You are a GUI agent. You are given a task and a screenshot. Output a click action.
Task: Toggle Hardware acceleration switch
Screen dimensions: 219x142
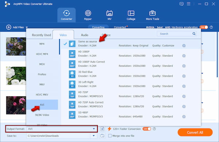(204, 27)
